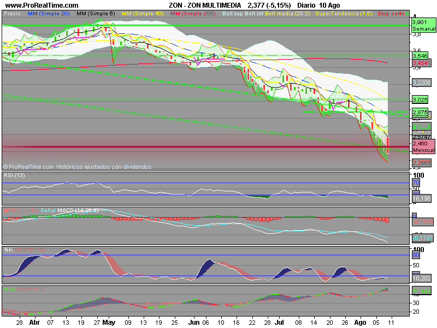Click the '06' date axis label
Viewport: 437px width, 328px height.
pos(205,323)
